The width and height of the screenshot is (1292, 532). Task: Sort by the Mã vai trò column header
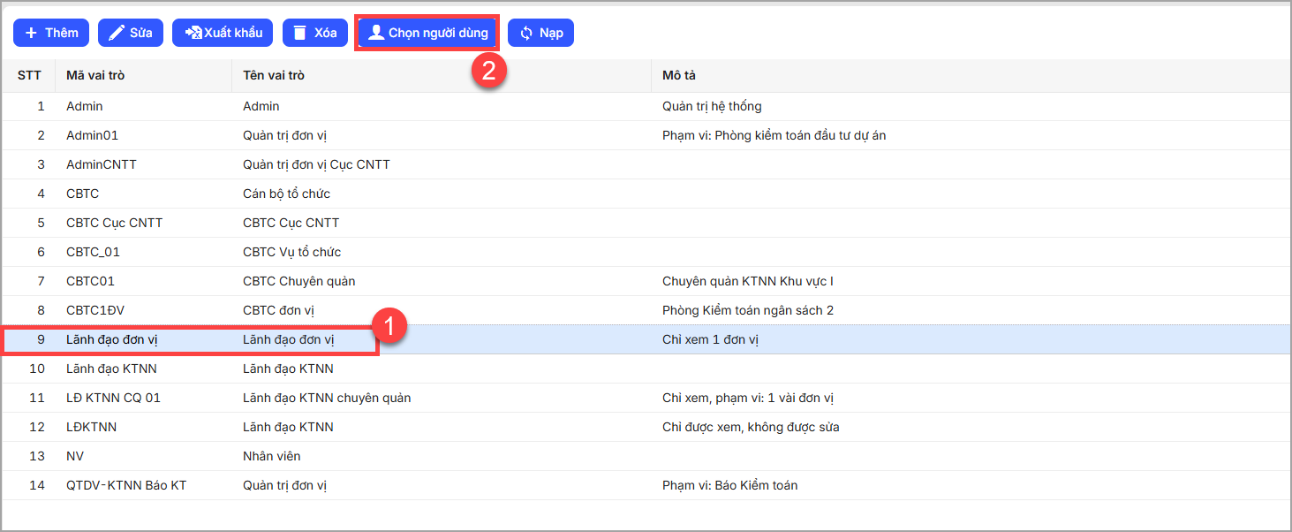tap(95, 75)
